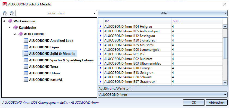
Task: Click blue arrow marker of I104 Hellgrau row
Action: 100,27
